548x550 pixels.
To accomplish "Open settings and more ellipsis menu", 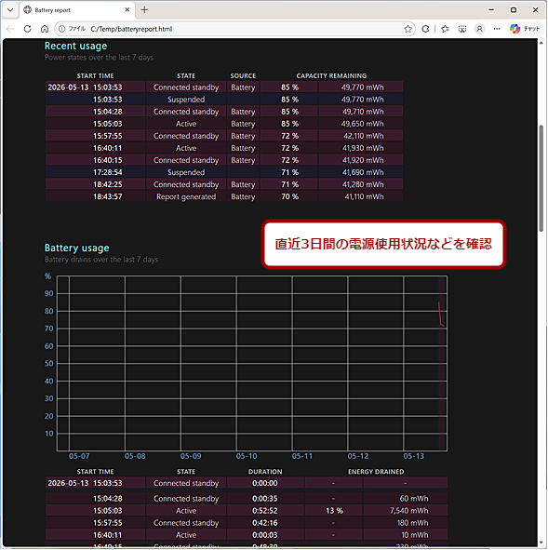I will (497, 29).
